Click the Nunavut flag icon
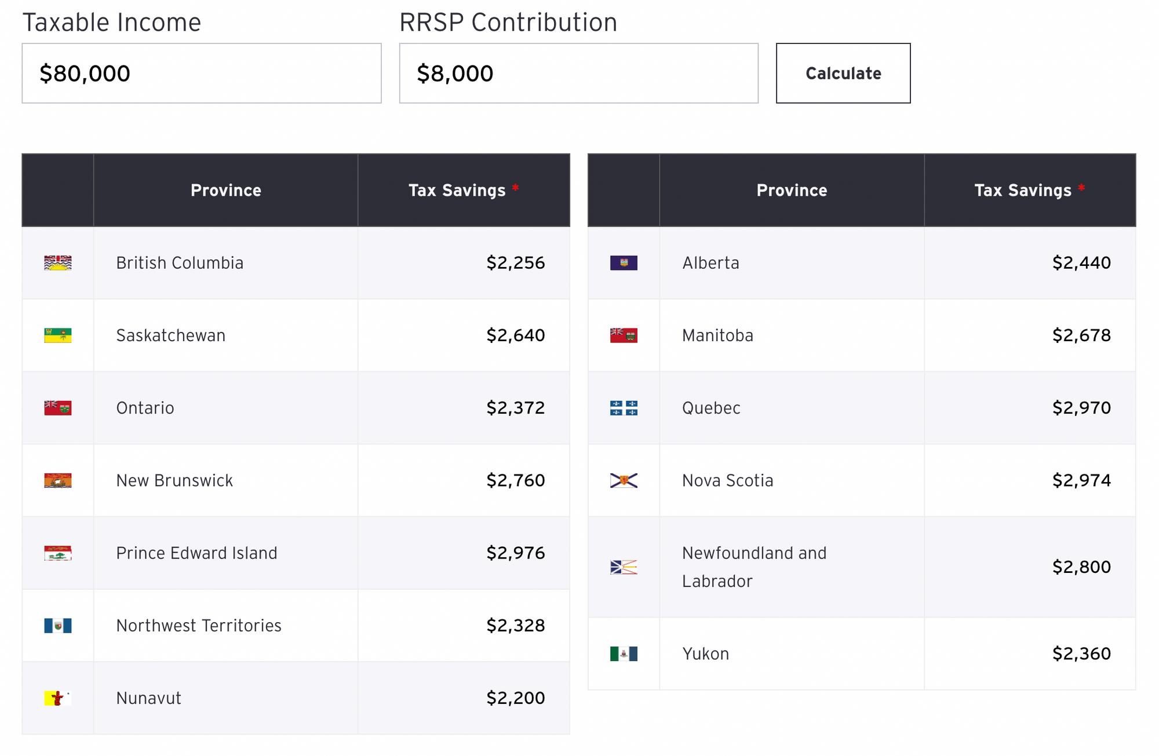 [x=58, y=698]
